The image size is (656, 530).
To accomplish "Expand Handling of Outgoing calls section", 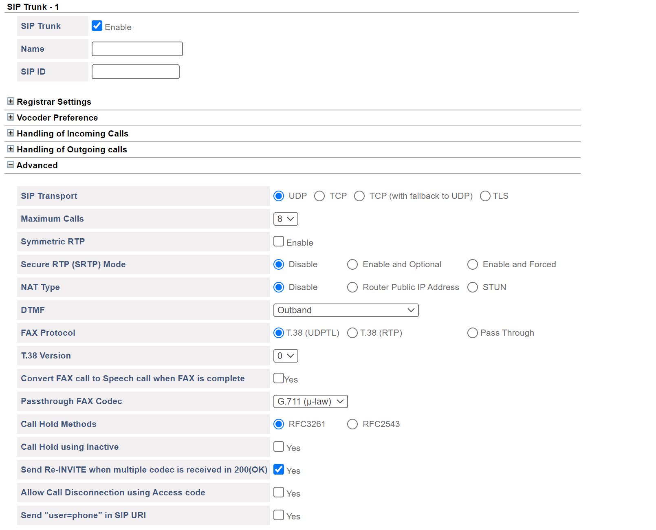I will (11, 149).
